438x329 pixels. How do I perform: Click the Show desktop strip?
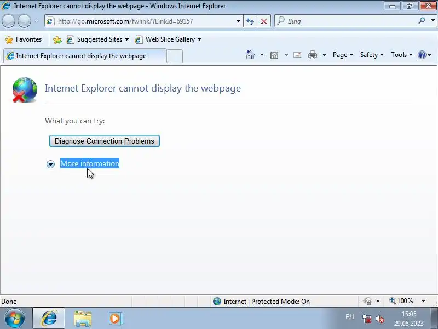pos(434,319)
